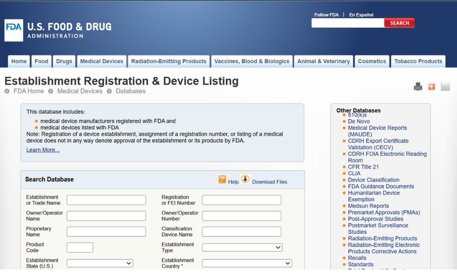457x274 pixels.
Task: Open the Establishment Type dropdown
Action: (242, 248)
